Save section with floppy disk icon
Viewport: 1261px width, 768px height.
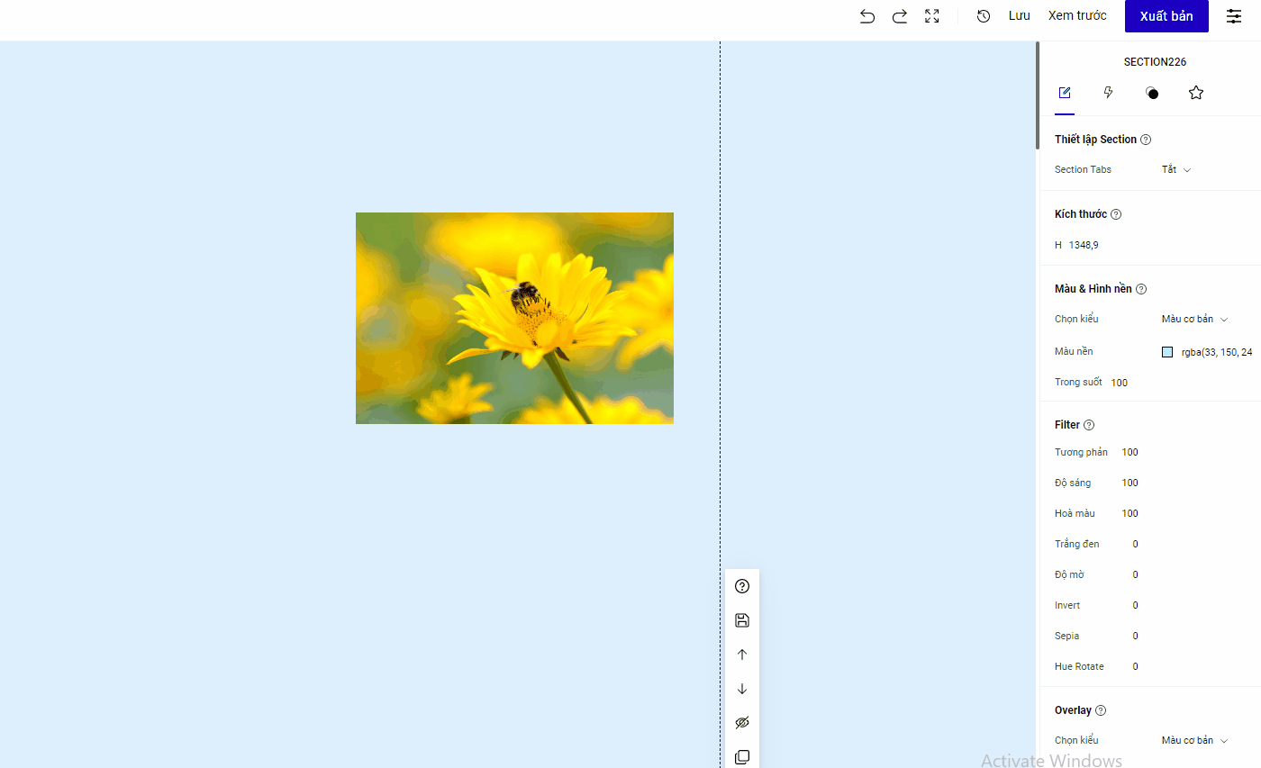[x=742, y=620]
